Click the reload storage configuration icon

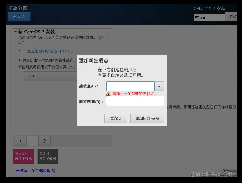click(x=45, y=141)
